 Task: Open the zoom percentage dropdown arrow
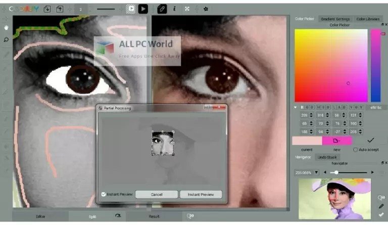tap(316, 172)
